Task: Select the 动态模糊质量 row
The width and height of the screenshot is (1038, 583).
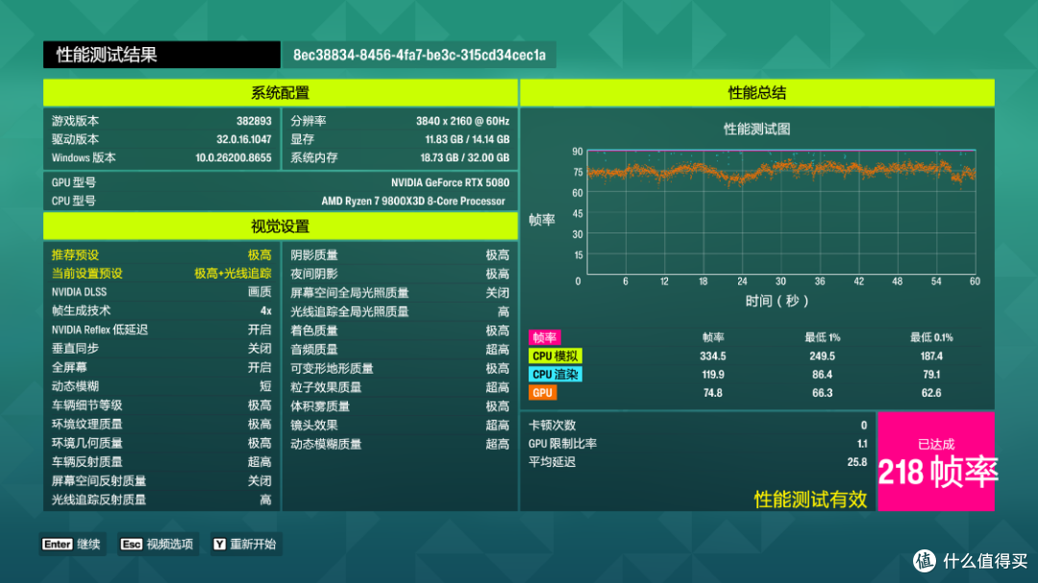Action: tap(400, 444)
